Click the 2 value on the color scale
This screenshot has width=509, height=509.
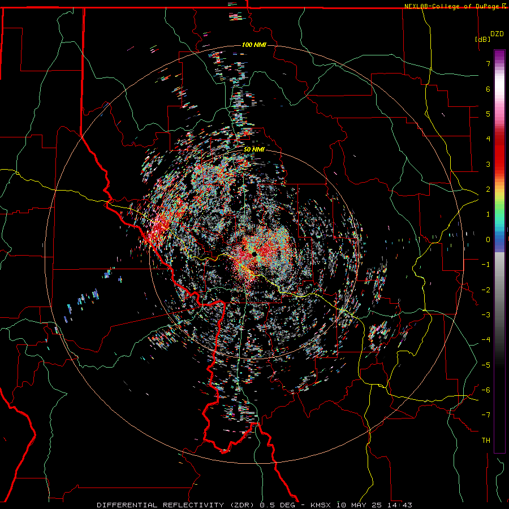(488, 189)
